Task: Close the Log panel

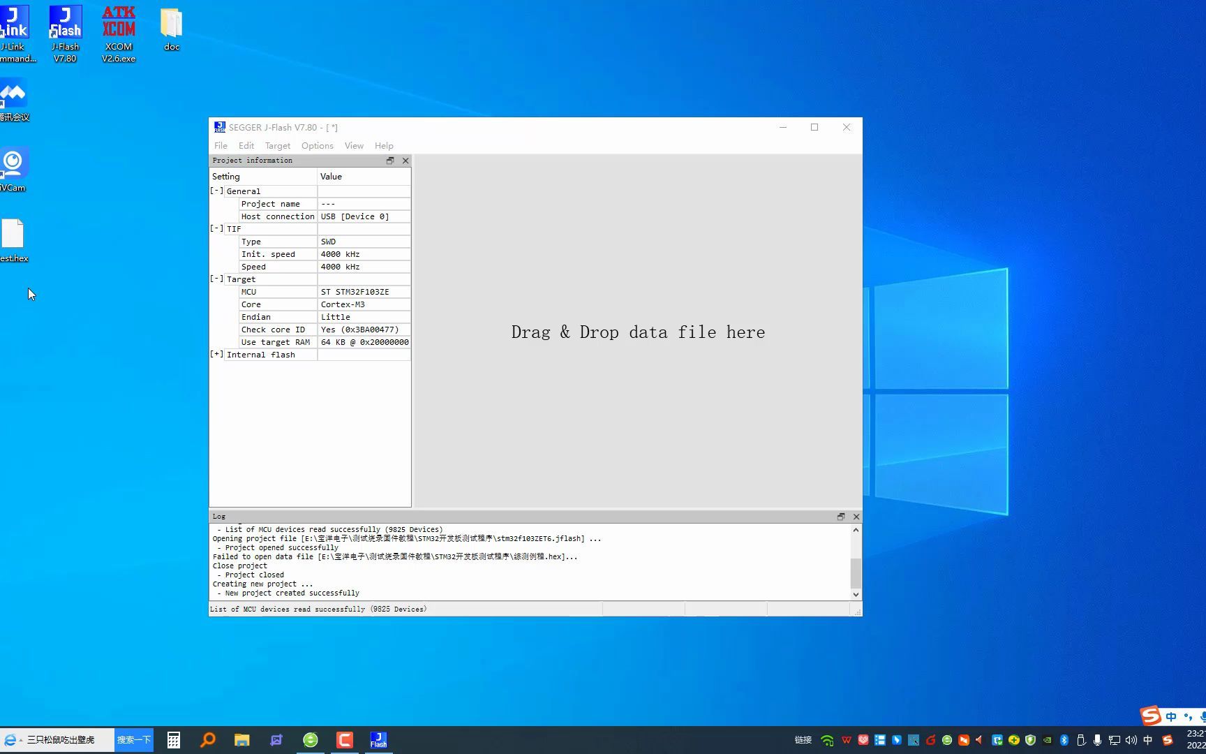Action: [x=856, y=517]
